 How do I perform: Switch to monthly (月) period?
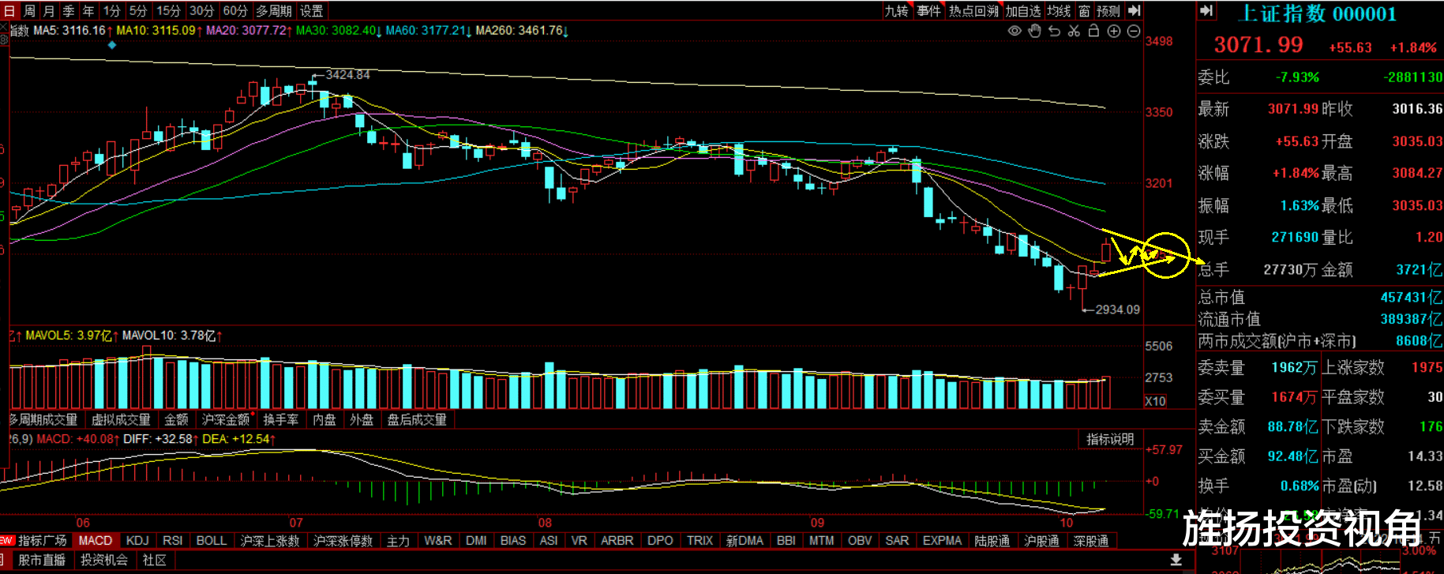point(49,10)
